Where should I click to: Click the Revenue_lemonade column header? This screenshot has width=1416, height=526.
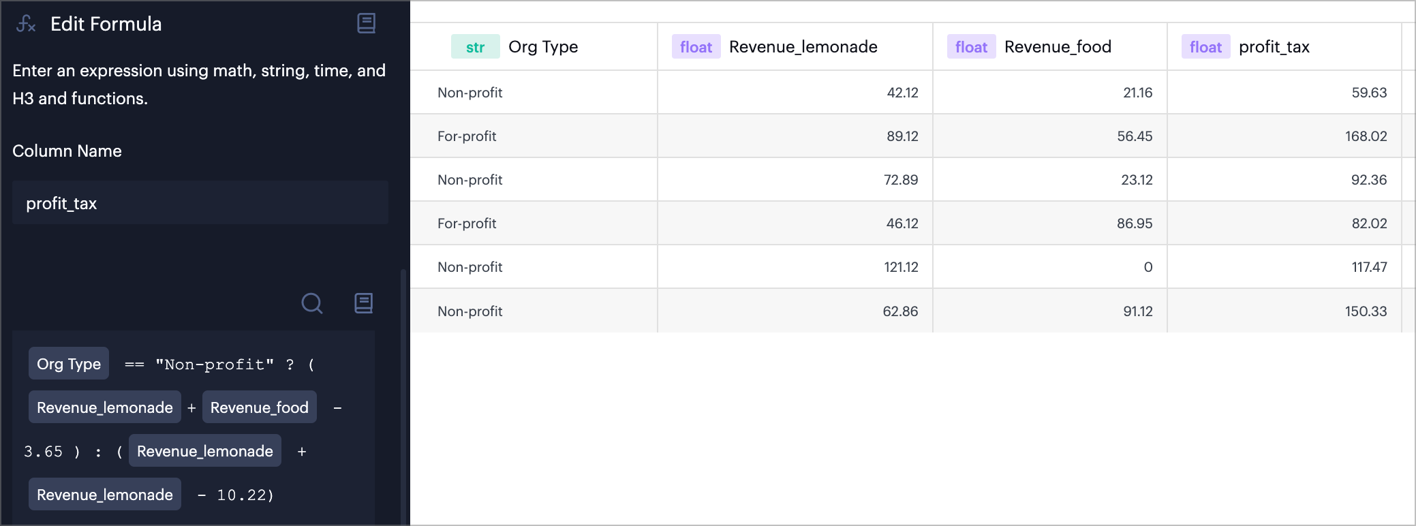pos(795,46)
